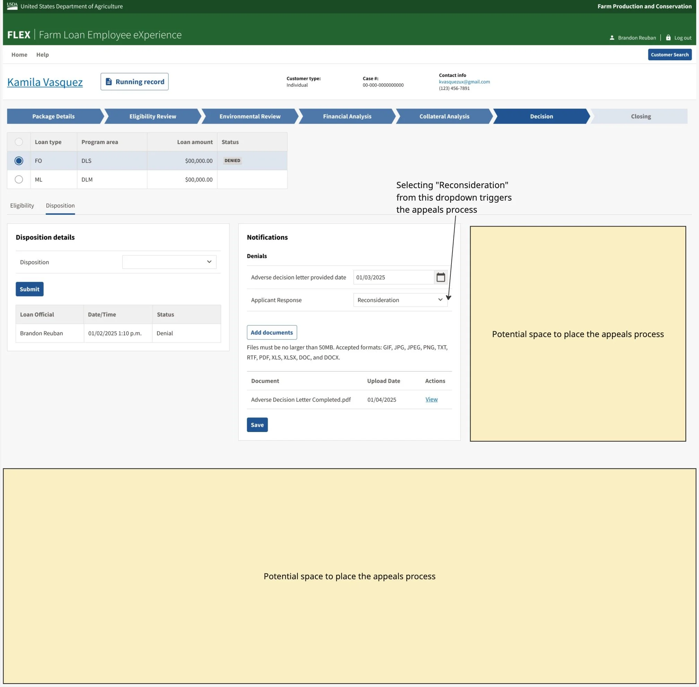The image size is (699, 687).
Task: Select the ML loan radio button
Action: click(x=19, y=179)
